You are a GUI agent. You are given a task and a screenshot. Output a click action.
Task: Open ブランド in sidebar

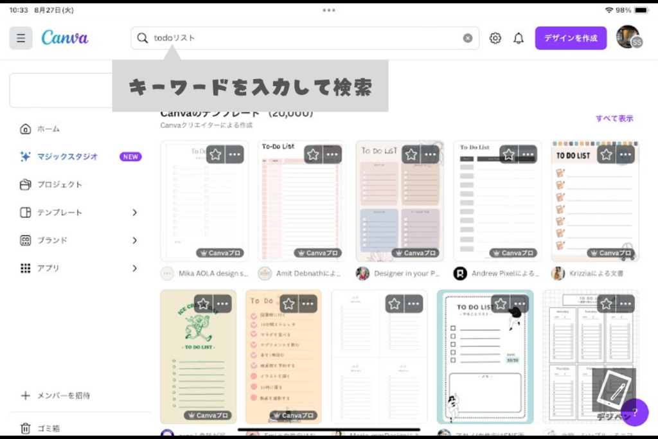click(x=44, y=240)
